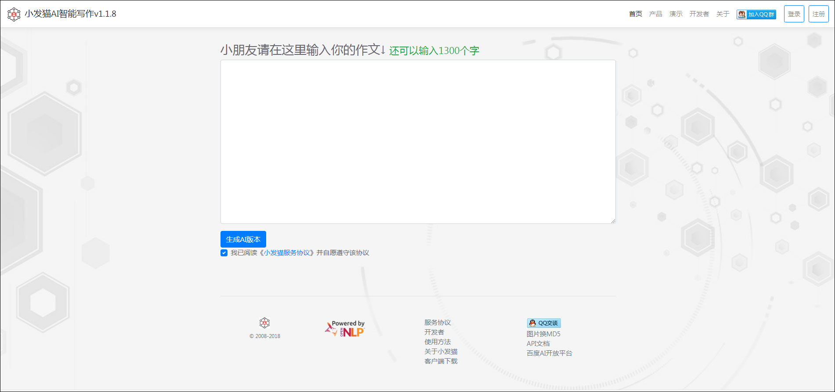The image size is (835, 392).
Task: Uncheck the service agreement checkbox
Action: [224, 253]
